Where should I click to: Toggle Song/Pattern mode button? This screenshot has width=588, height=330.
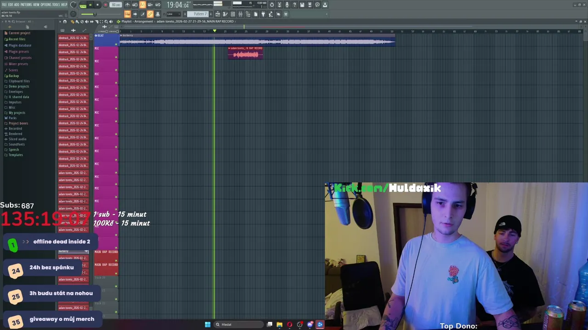click(83, 5)
